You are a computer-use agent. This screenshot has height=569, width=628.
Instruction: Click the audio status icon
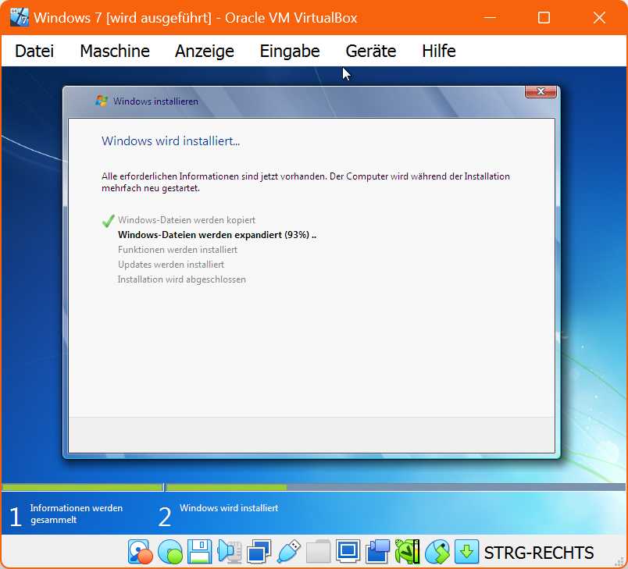(230, 552)
